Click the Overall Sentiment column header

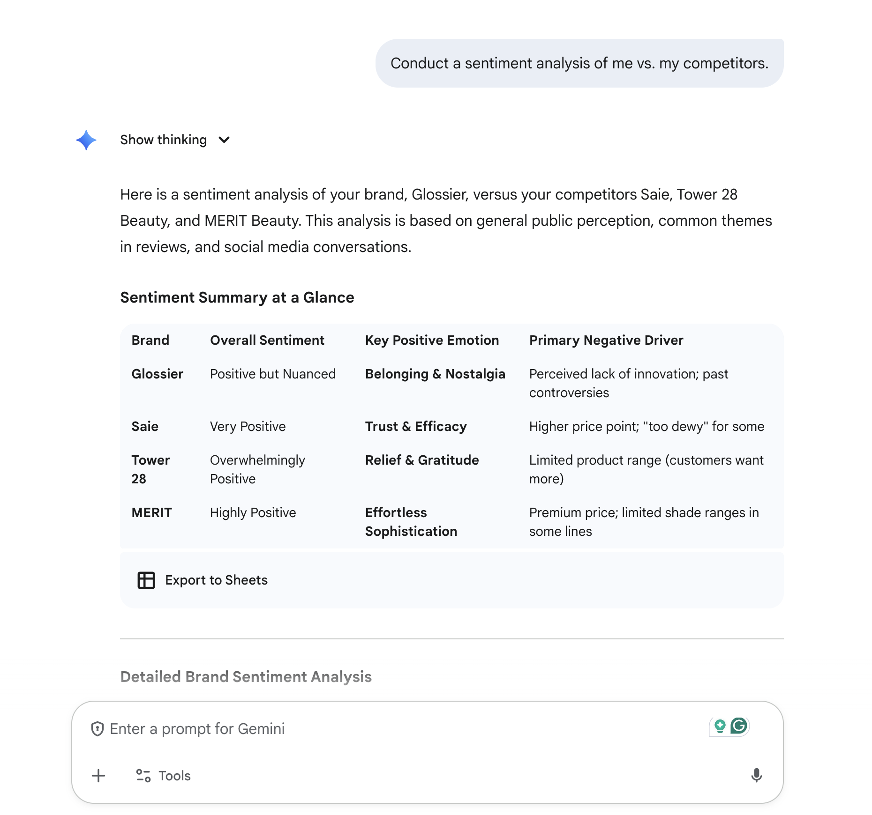[267, 341]
